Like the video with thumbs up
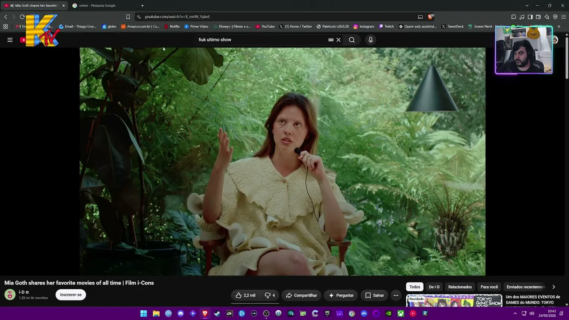The height and width of the screenshot is (320, 569). 245,295
